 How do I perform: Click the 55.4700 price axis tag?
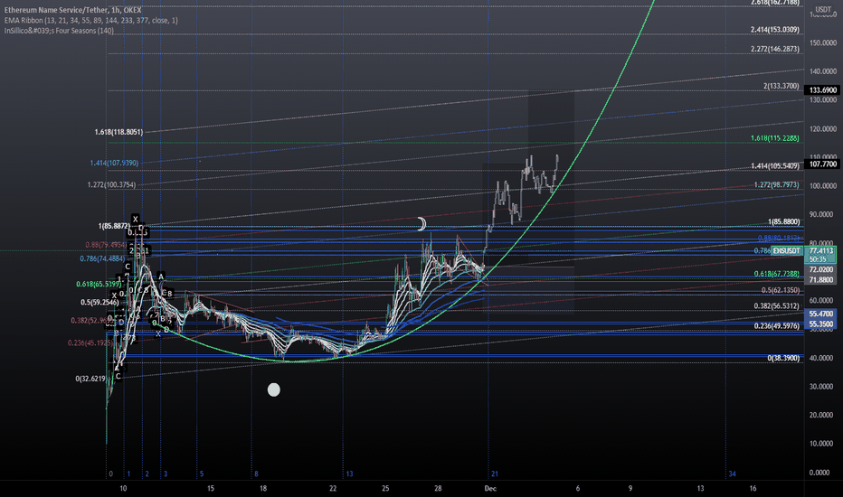tap(821, 314)
